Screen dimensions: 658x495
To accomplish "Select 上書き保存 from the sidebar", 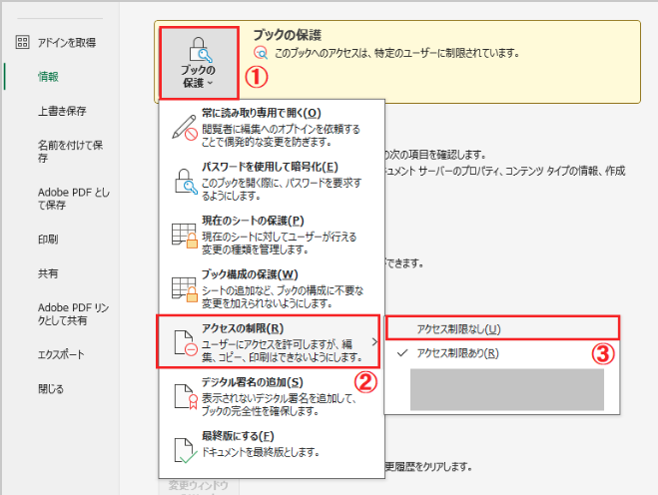I will coord(61,110).
